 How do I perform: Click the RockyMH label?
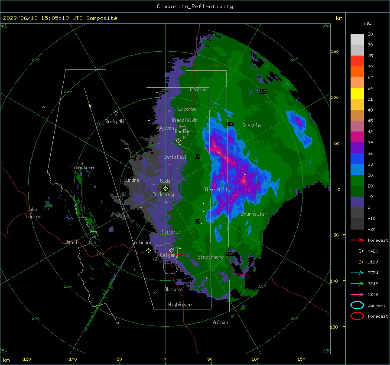point(114,122)
